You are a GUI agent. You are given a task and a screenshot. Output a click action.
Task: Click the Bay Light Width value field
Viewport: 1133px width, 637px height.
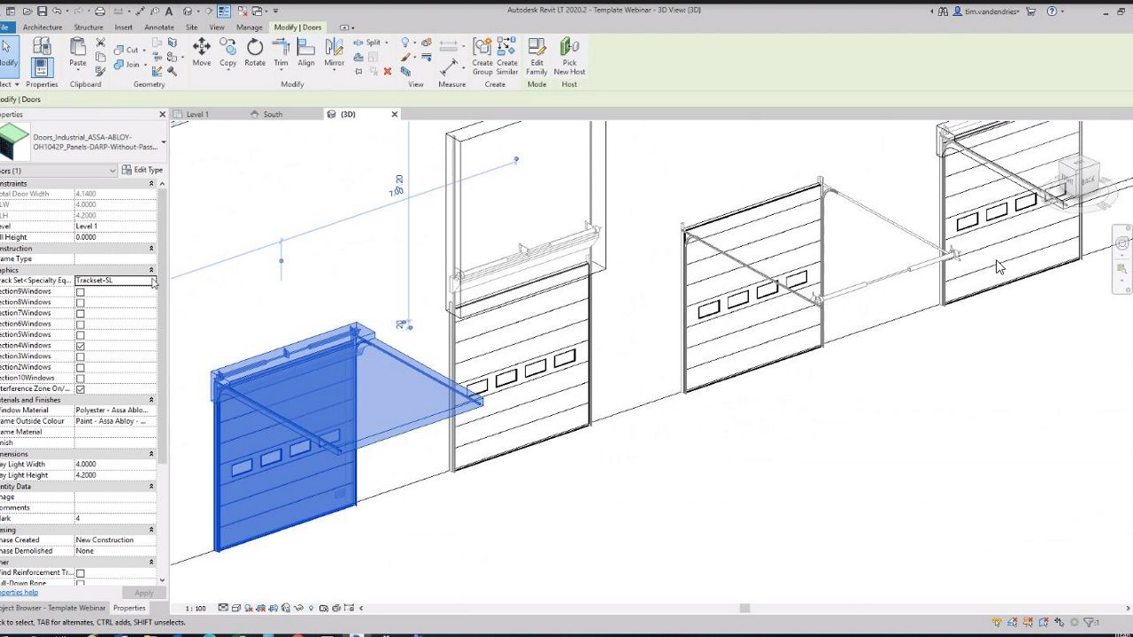pyautogui.click(x=115, y=464)
